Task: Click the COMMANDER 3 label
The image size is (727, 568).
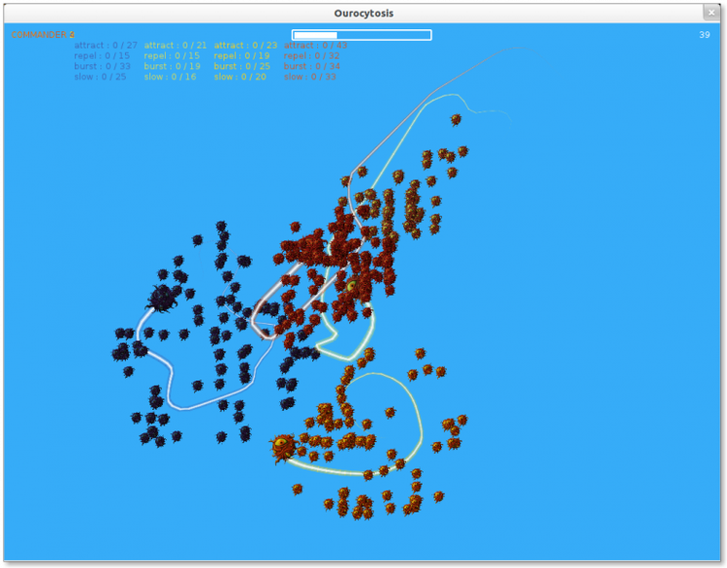Action: pos(43,35)
